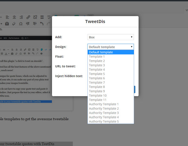Click the ABC spellcheck toolbar icon
This screenshot has height=146, width=188.
pos(49,17)
